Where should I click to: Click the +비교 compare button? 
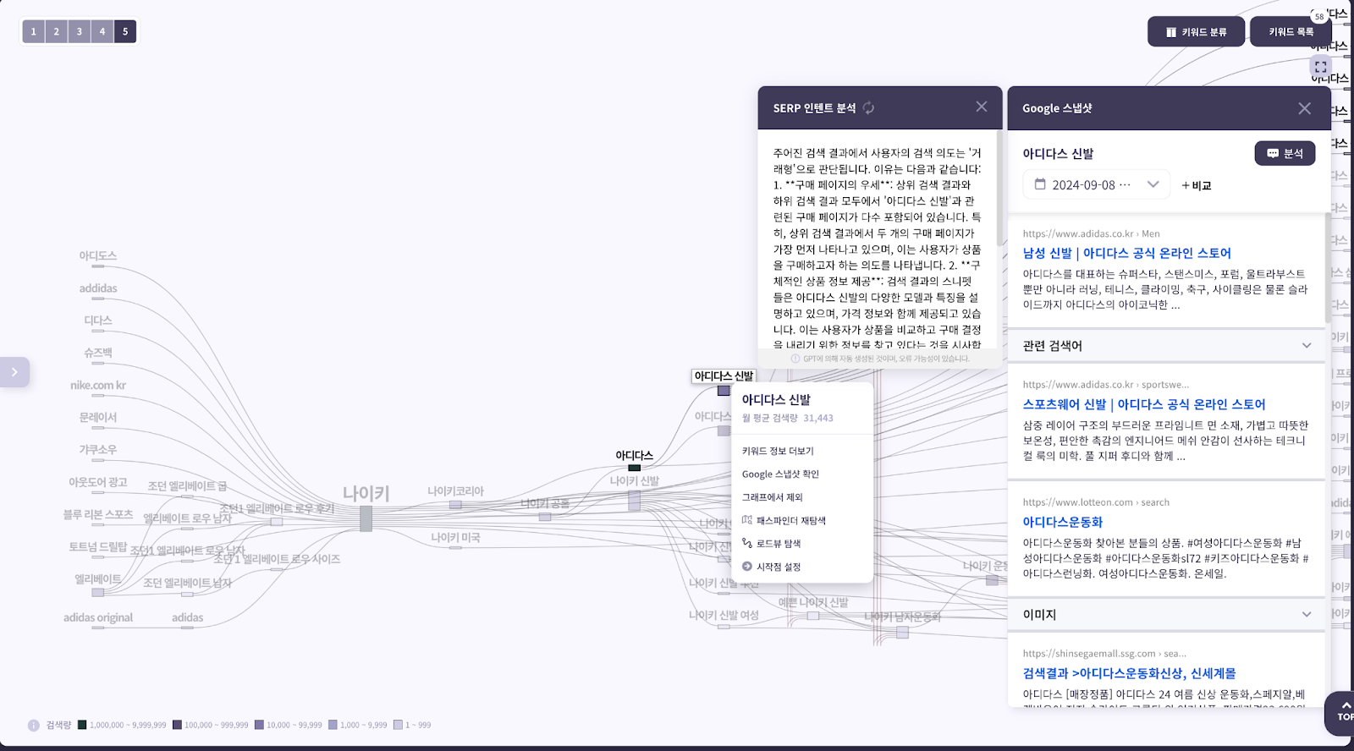click(x=1197, y=185)
